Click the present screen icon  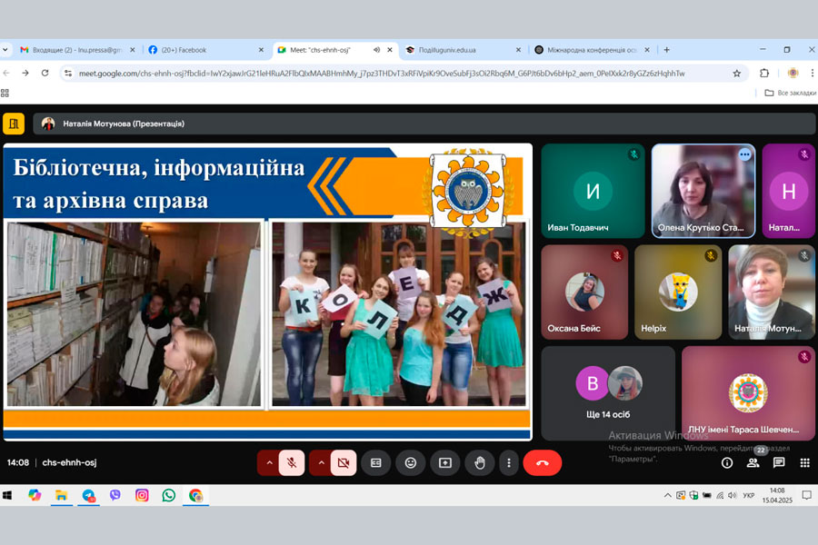point(444,462)
